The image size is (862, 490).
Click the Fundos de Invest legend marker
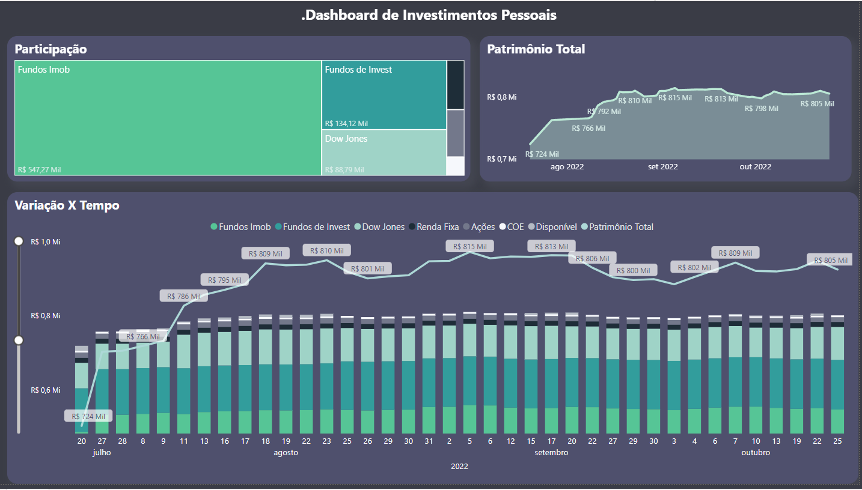click(x=280, y=226)
